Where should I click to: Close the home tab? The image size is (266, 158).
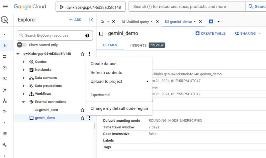tap(114, 21)
